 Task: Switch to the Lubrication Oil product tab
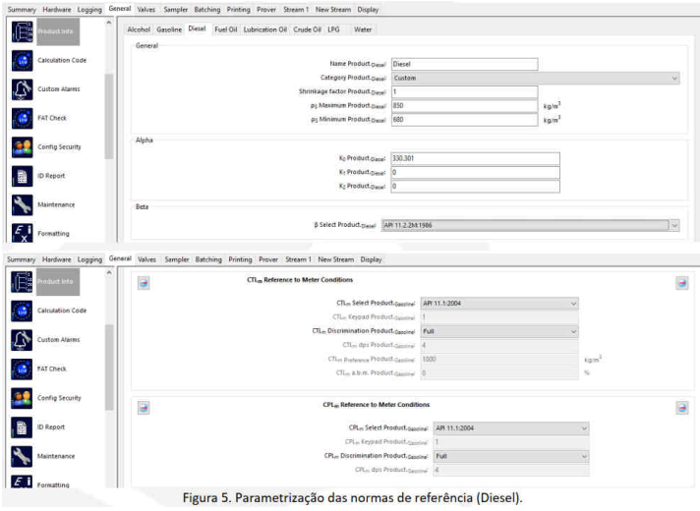(x=265, y=29)
